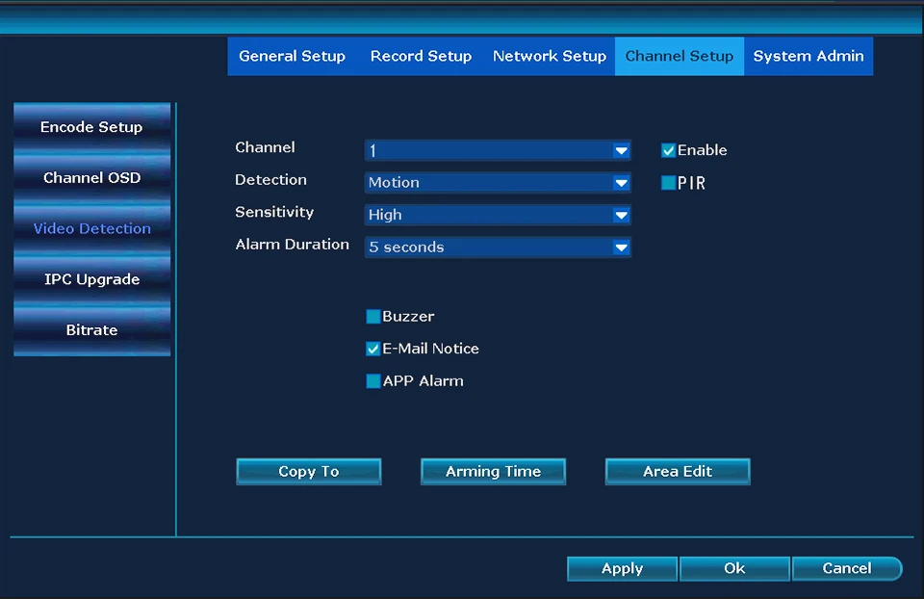Click the Detection field showing Motion

498,183
